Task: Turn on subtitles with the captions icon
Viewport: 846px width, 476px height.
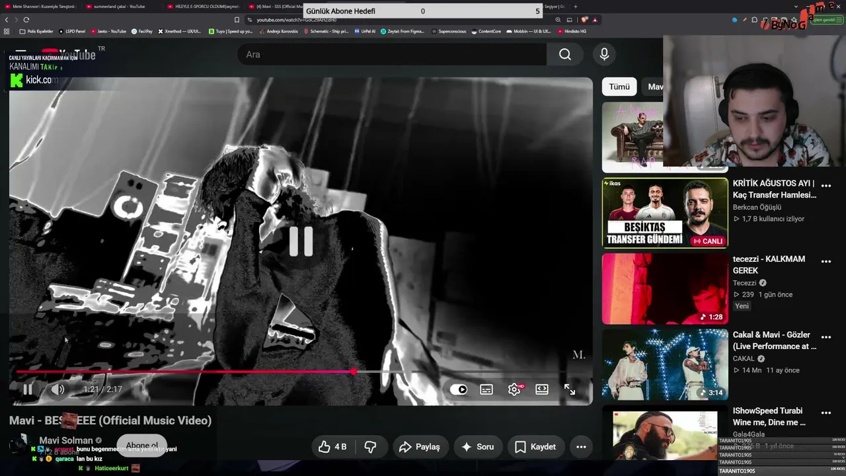Action: [486, 389]
